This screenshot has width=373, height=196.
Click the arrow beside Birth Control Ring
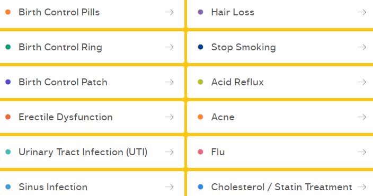point(170,47)
